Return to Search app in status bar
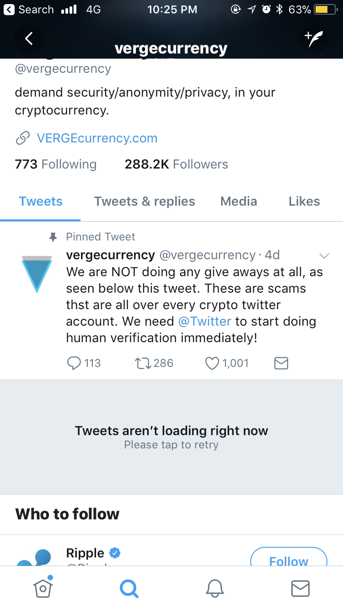This screenshot has height=611, width=343. [29, 10]
